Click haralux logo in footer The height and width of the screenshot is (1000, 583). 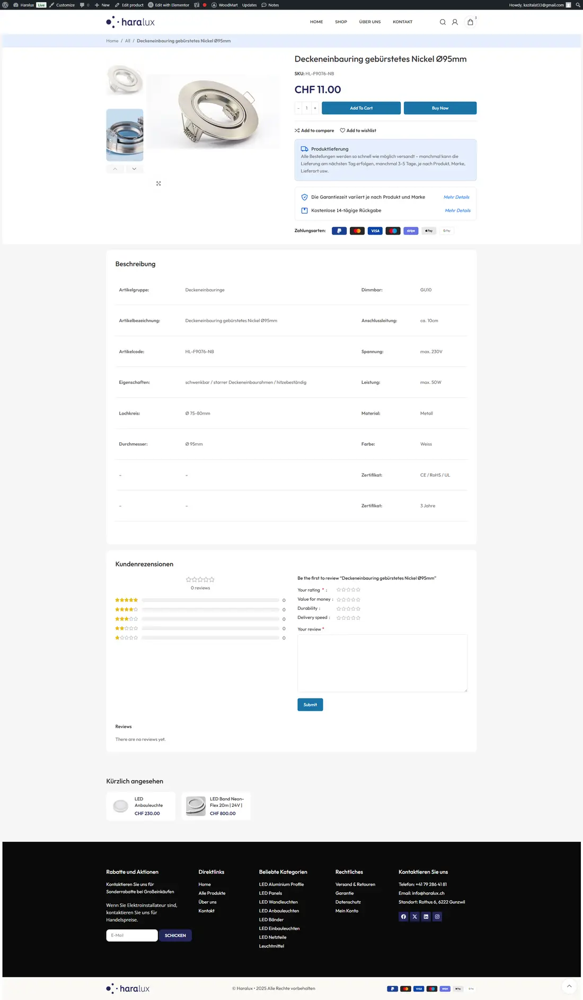[128, 988]
